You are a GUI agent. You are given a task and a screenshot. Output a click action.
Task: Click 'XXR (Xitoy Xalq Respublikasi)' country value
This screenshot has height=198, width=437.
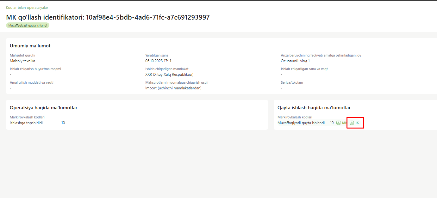[x=169, y=75]
